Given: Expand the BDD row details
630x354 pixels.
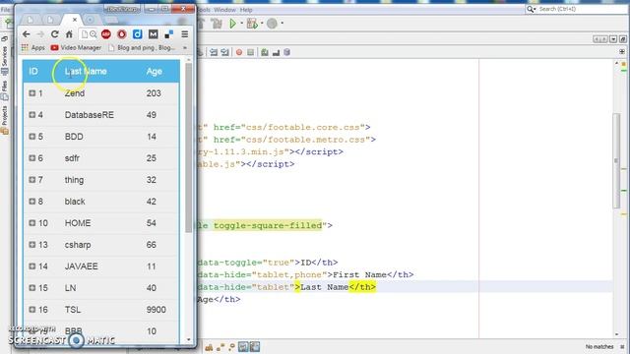Looking at the screenshot, I should [x=32, y=137].
